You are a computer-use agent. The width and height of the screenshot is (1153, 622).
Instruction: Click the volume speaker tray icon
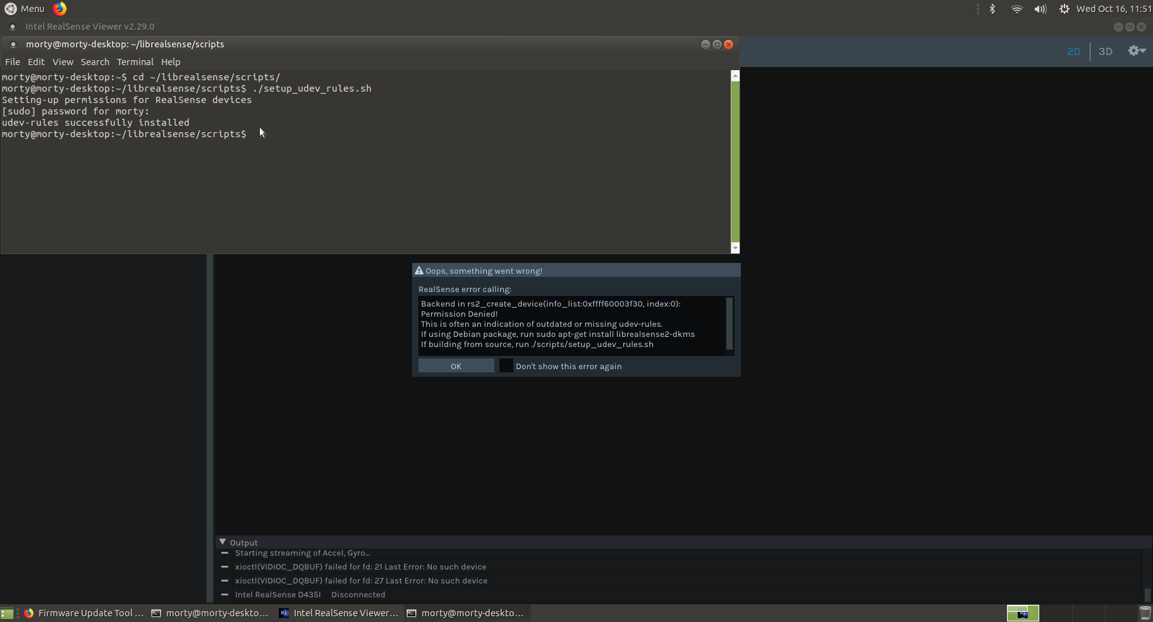[x=1040, y=9]
